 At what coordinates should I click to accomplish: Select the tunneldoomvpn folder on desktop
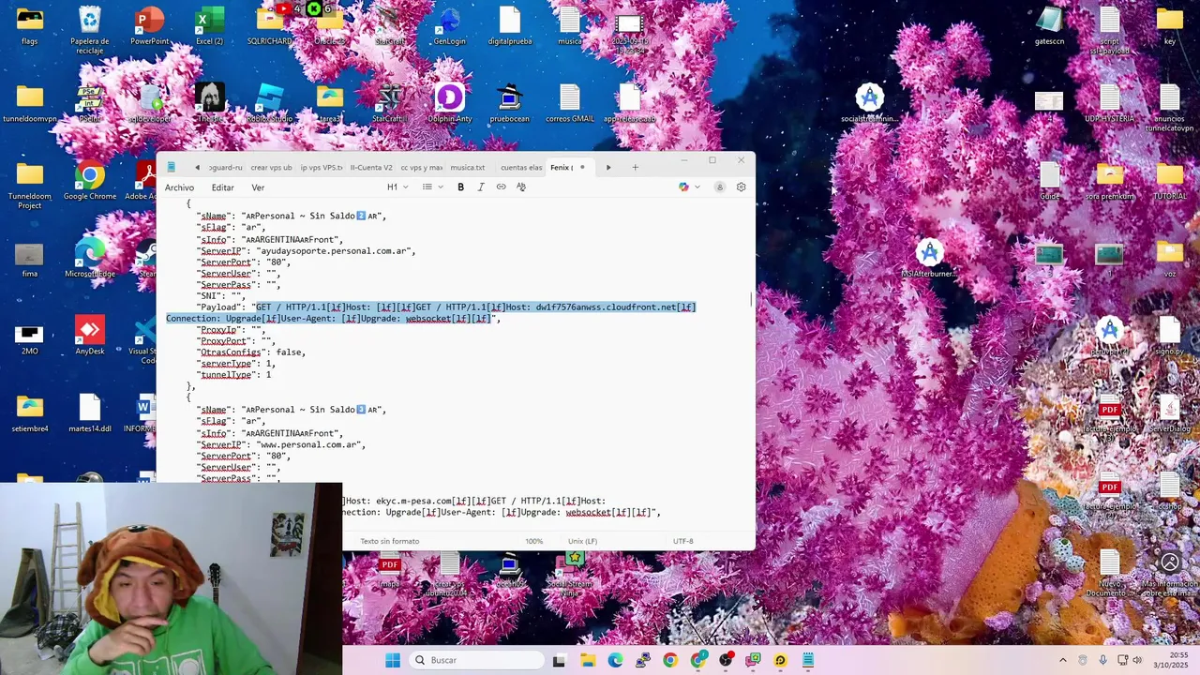click(x=30, y=104)
